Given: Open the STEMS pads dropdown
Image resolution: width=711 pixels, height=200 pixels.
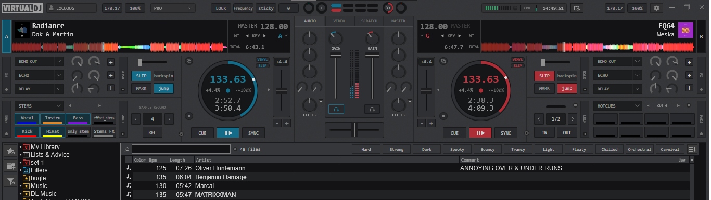Looking at the screenshot, I should coord(39,105).
